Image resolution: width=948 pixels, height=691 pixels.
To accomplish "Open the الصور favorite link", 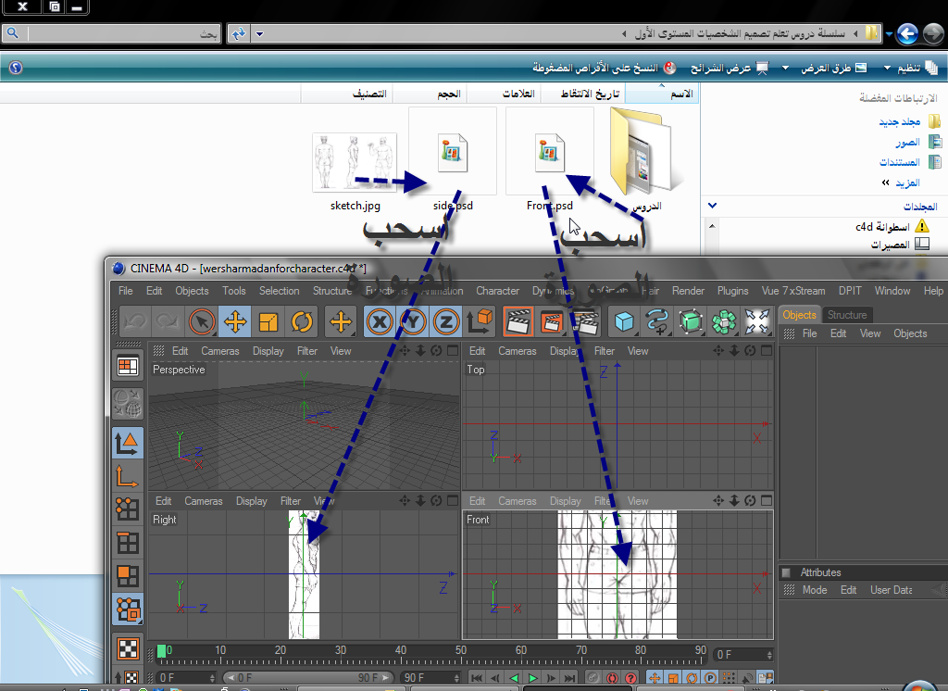I will point(917,143).
